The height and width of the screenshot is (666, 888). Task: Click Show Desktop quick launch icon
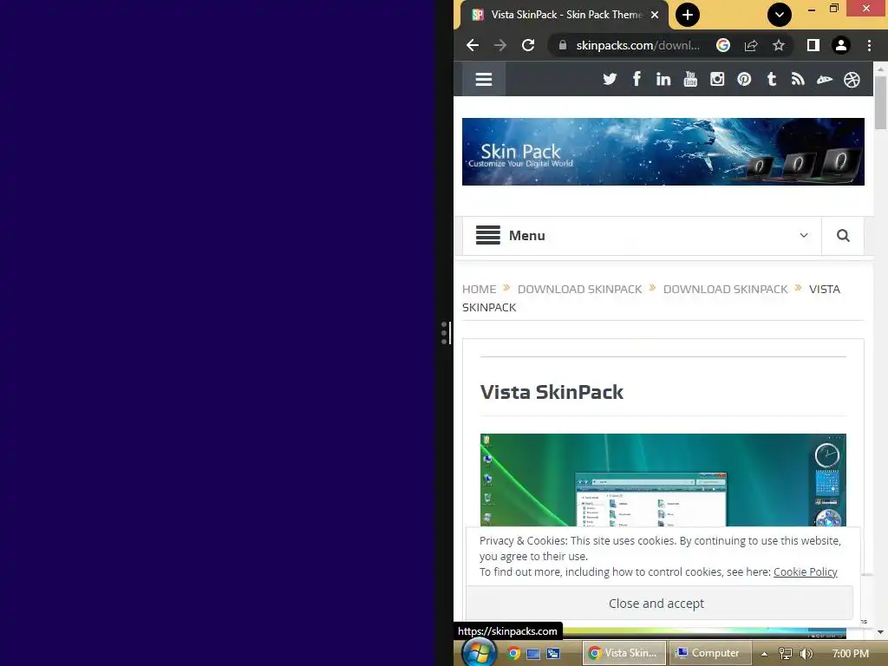[x=533, y=654]
